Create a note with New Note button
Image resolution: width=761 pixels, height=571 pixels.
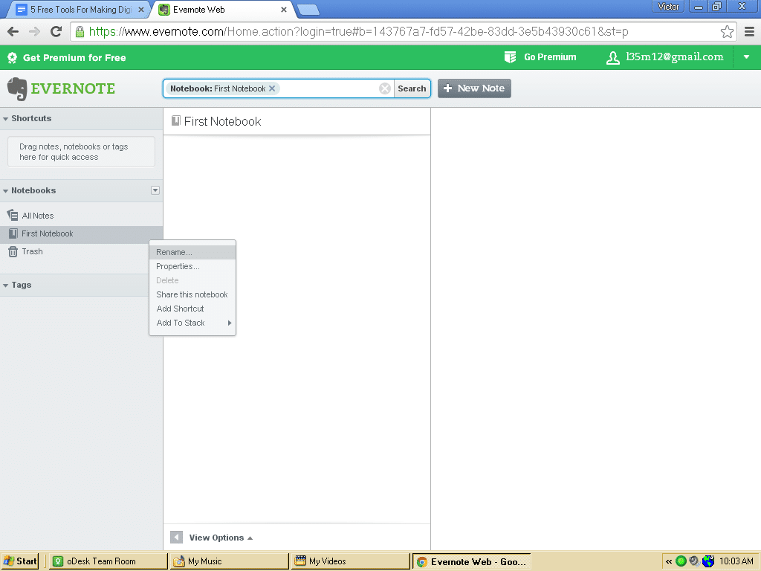474,88
